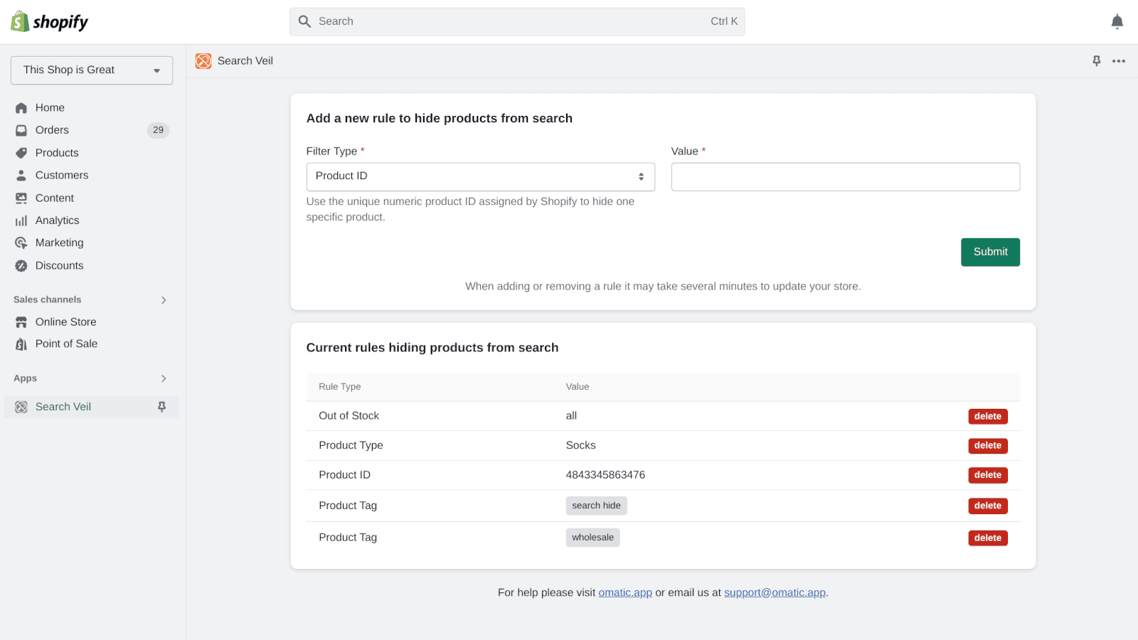Expand the Sales channels section
The height and width of the screenshot is (640, 1138).
(x=163, y=299)
